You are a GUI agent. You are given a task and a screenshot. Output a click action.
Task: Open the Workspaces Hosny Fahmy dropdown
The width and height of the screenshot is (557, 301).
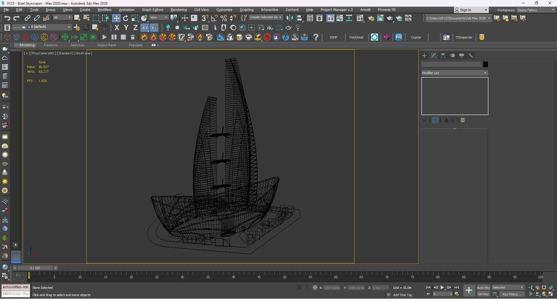pos(536,10)
